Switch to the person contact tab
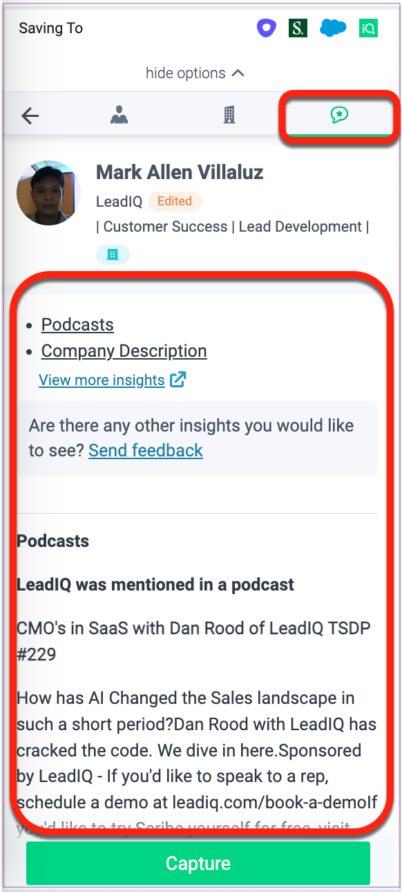Viewport: 402px width, 892px height. (119, 115)
